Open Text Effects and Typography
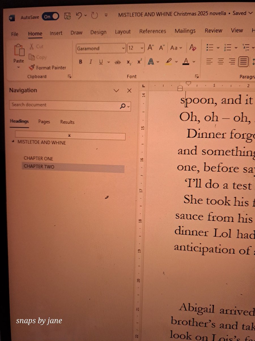The image size is (255, 341). (x=151, y=62)
